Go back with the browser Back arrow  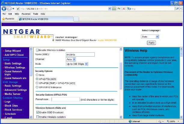point(4,9)
